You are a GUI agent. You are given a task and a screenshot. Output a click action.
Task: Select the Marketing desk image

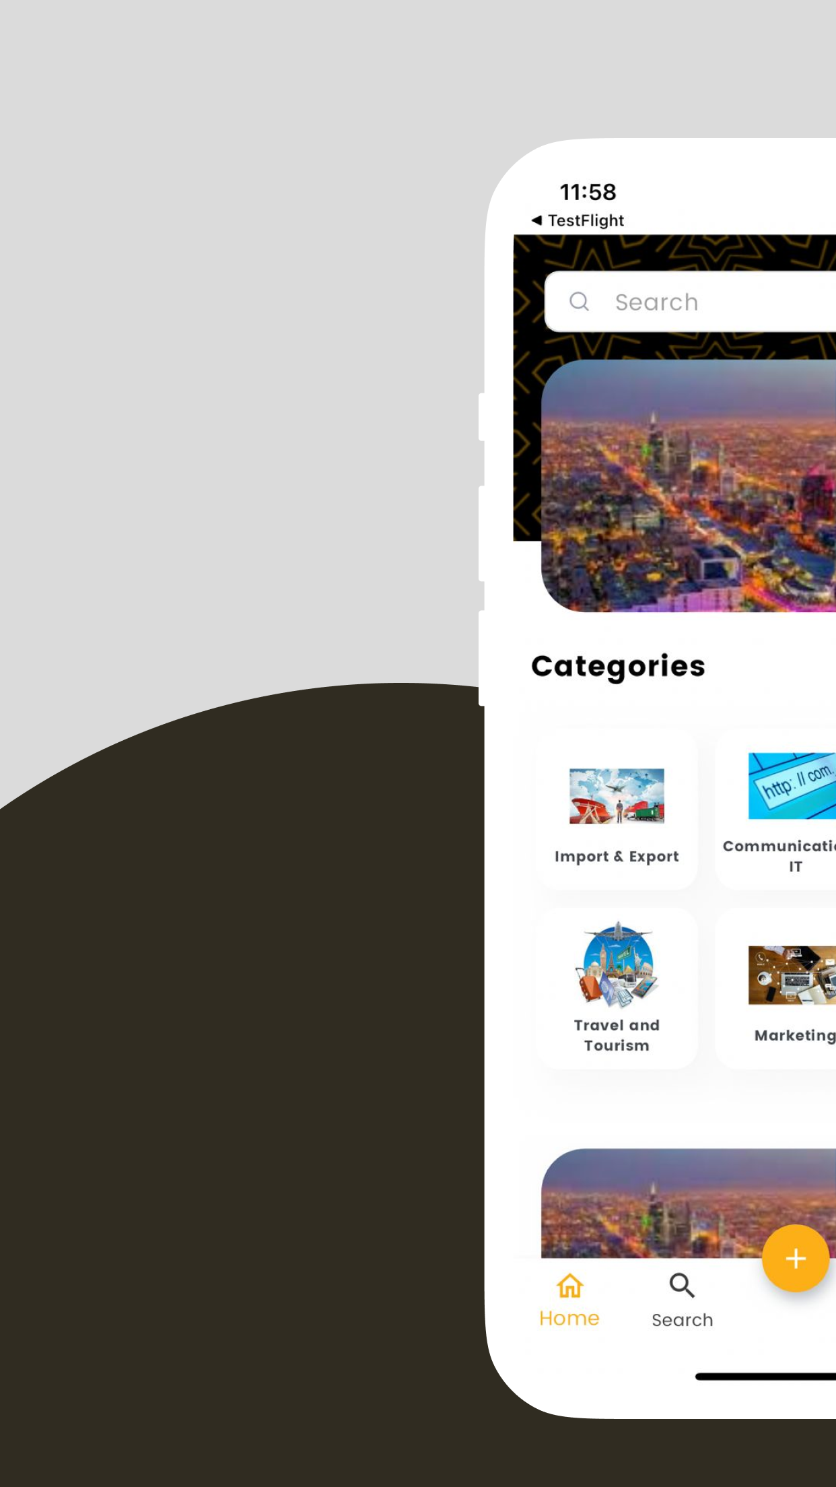pos(792,975)
